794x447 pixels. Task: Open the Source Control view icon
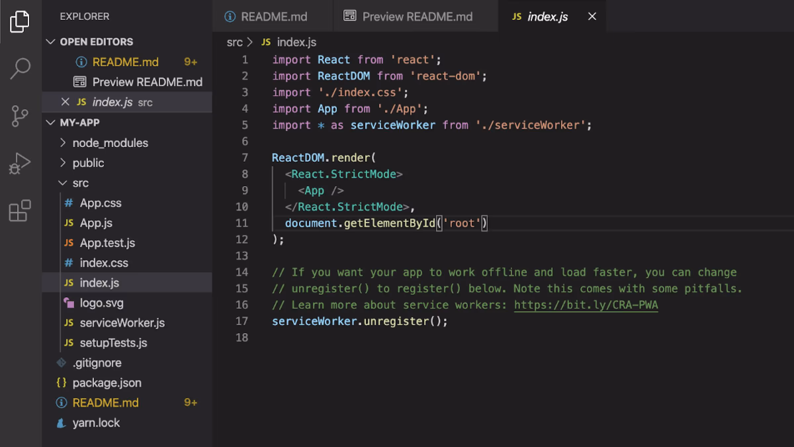coord(20,116)
